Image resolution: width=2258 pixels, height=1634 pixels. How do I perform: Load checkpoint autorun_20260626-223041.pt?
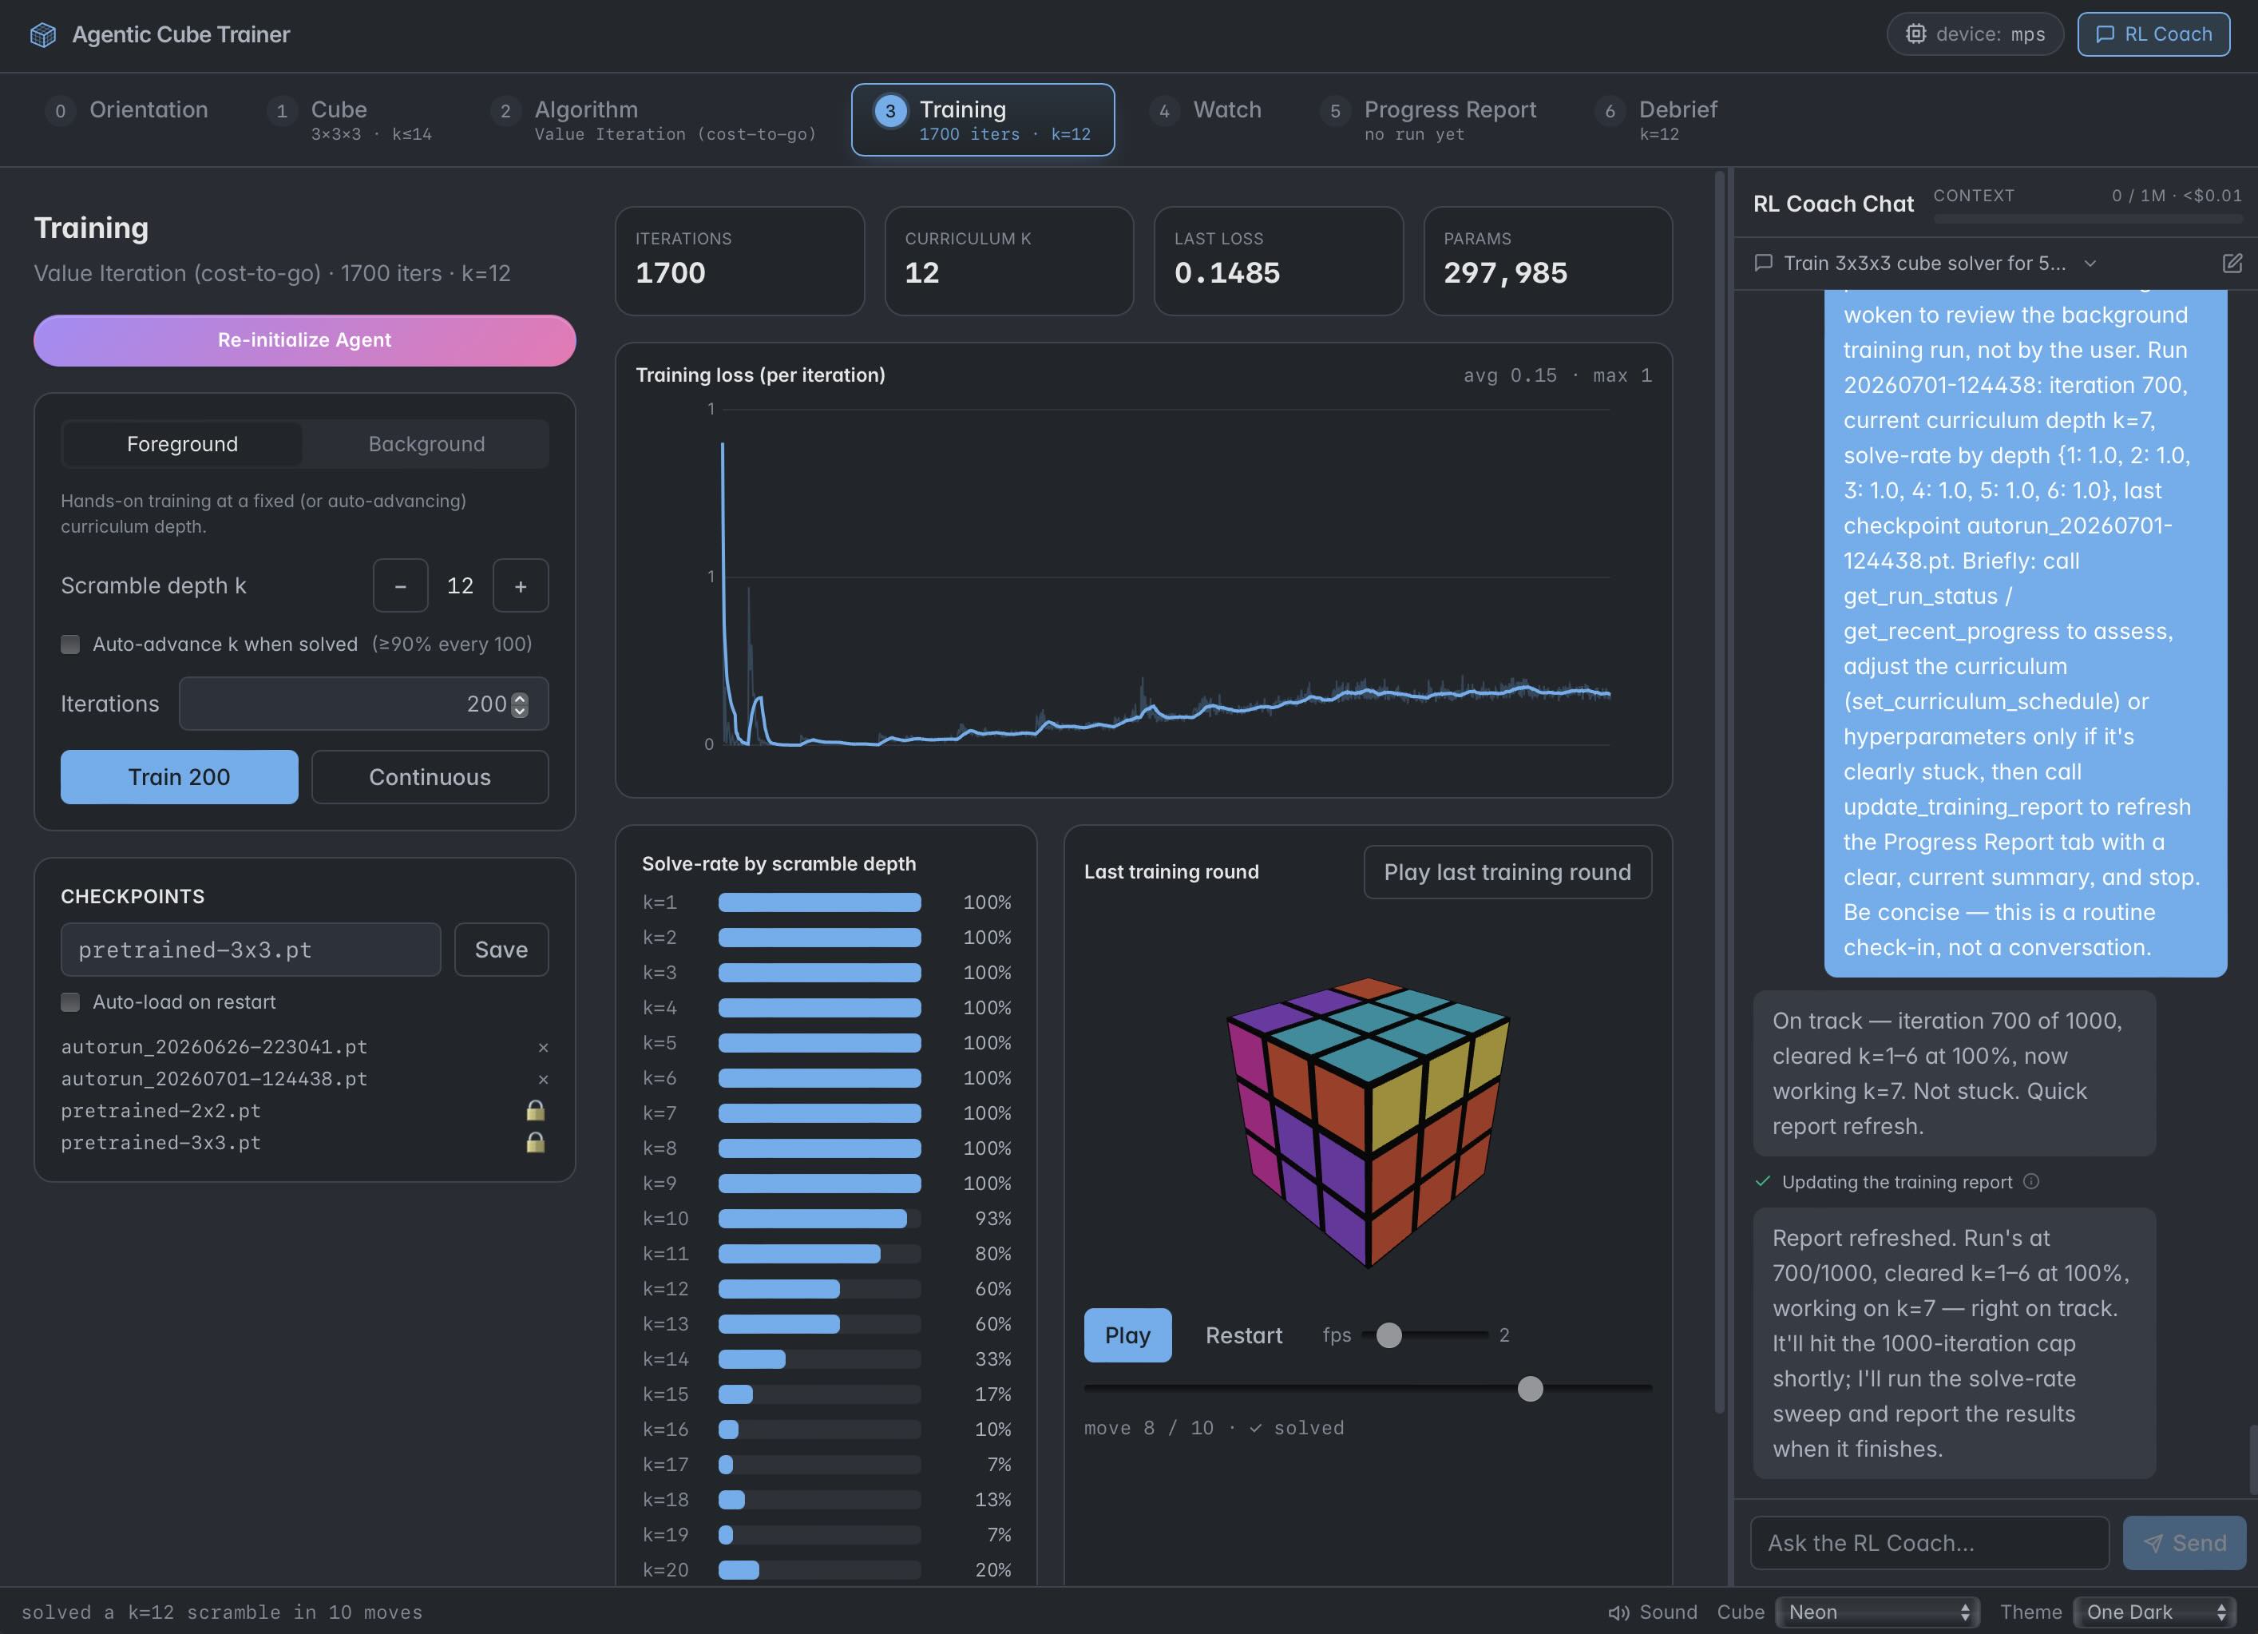click(x=214, y=1046)
